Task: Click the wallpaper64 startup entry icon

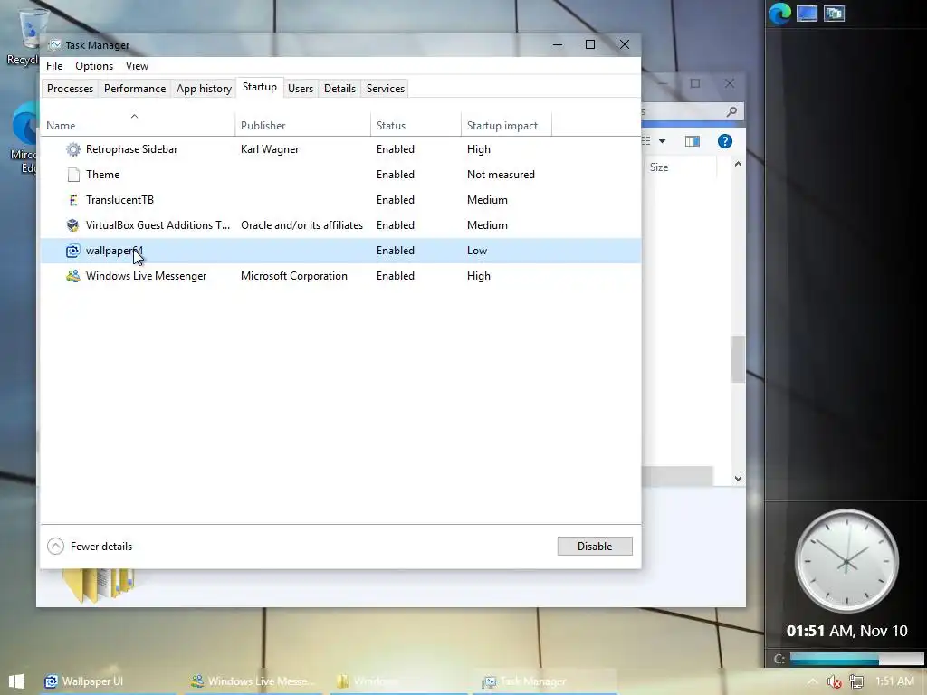Action: 72,251
